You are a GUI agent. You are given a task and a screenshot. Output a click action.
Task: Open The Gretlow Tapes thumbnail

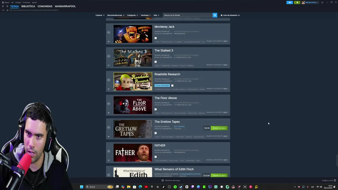pos(133,129)
